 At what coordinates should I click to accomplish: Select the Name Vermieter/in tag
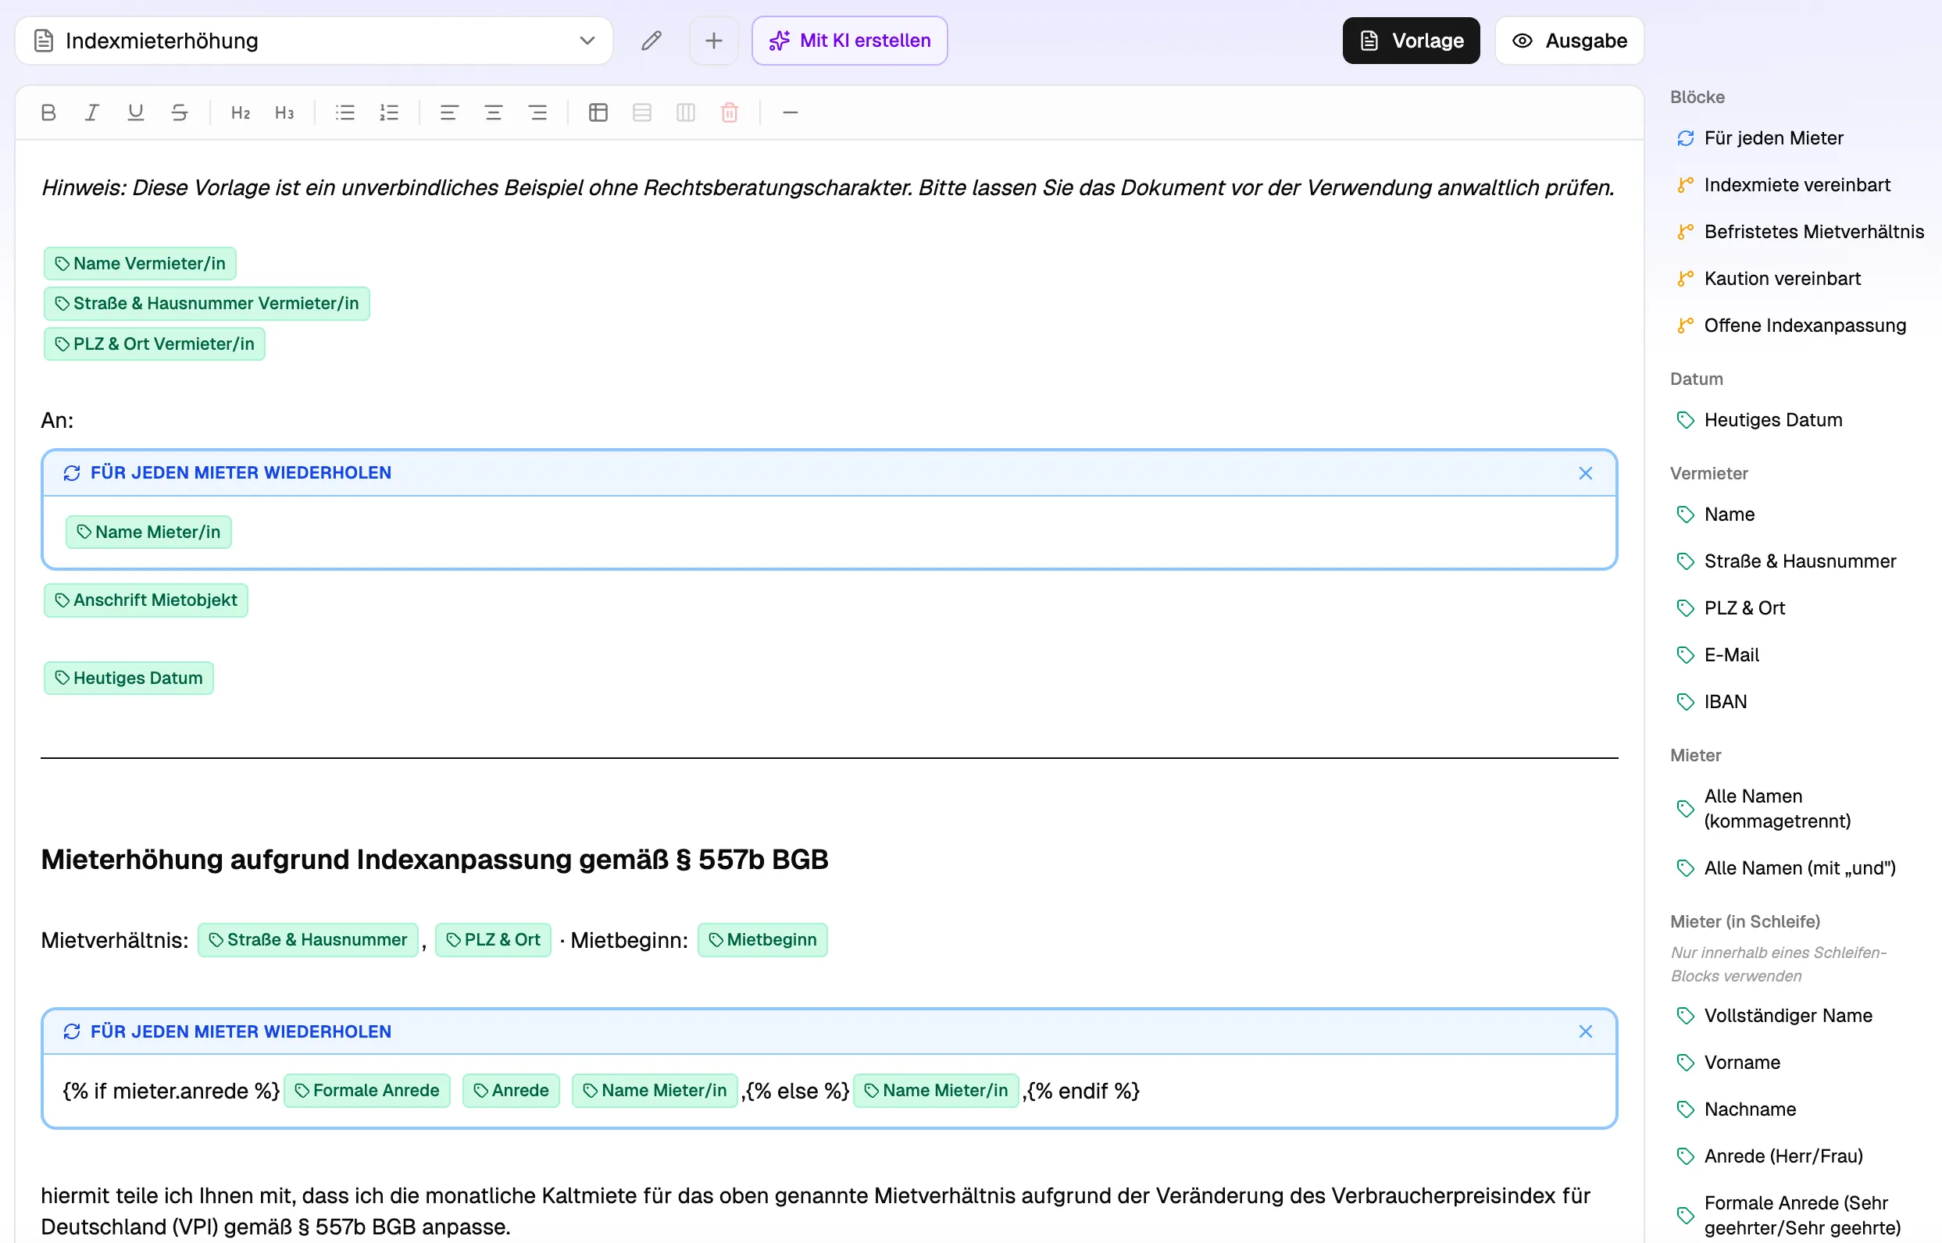click(140, 263)
